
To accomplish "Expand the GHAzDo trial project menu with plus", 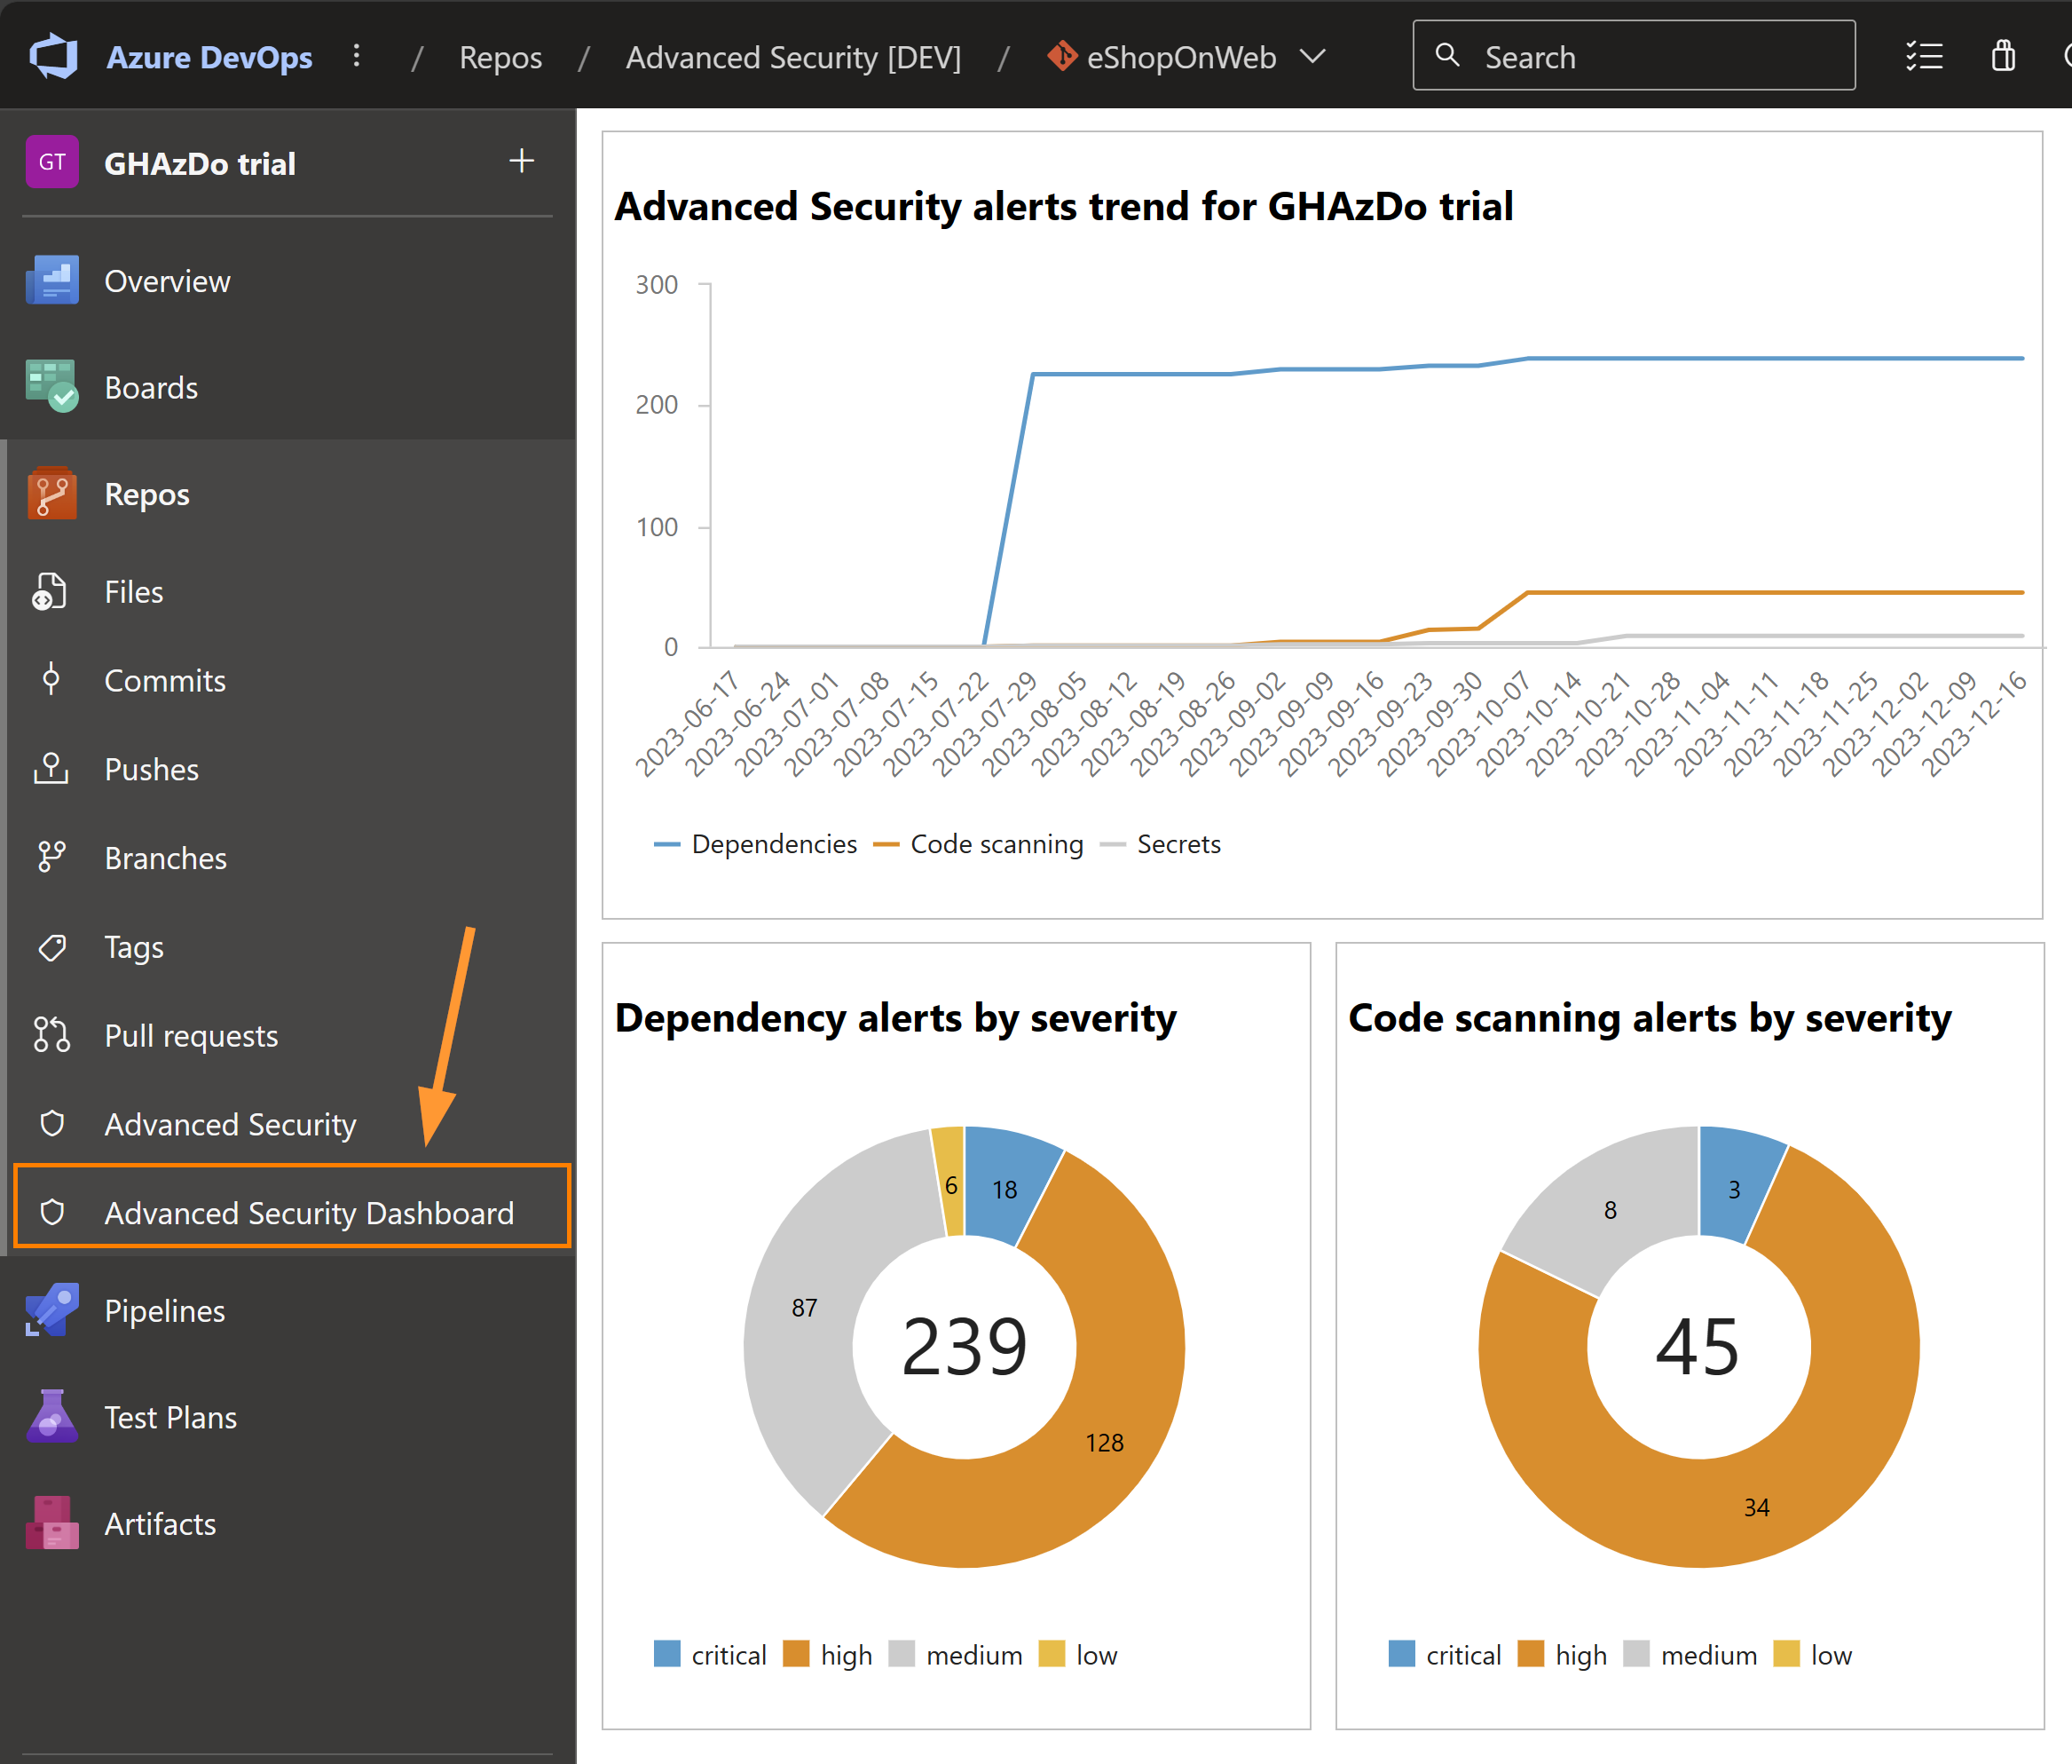I will click(522, 161).
